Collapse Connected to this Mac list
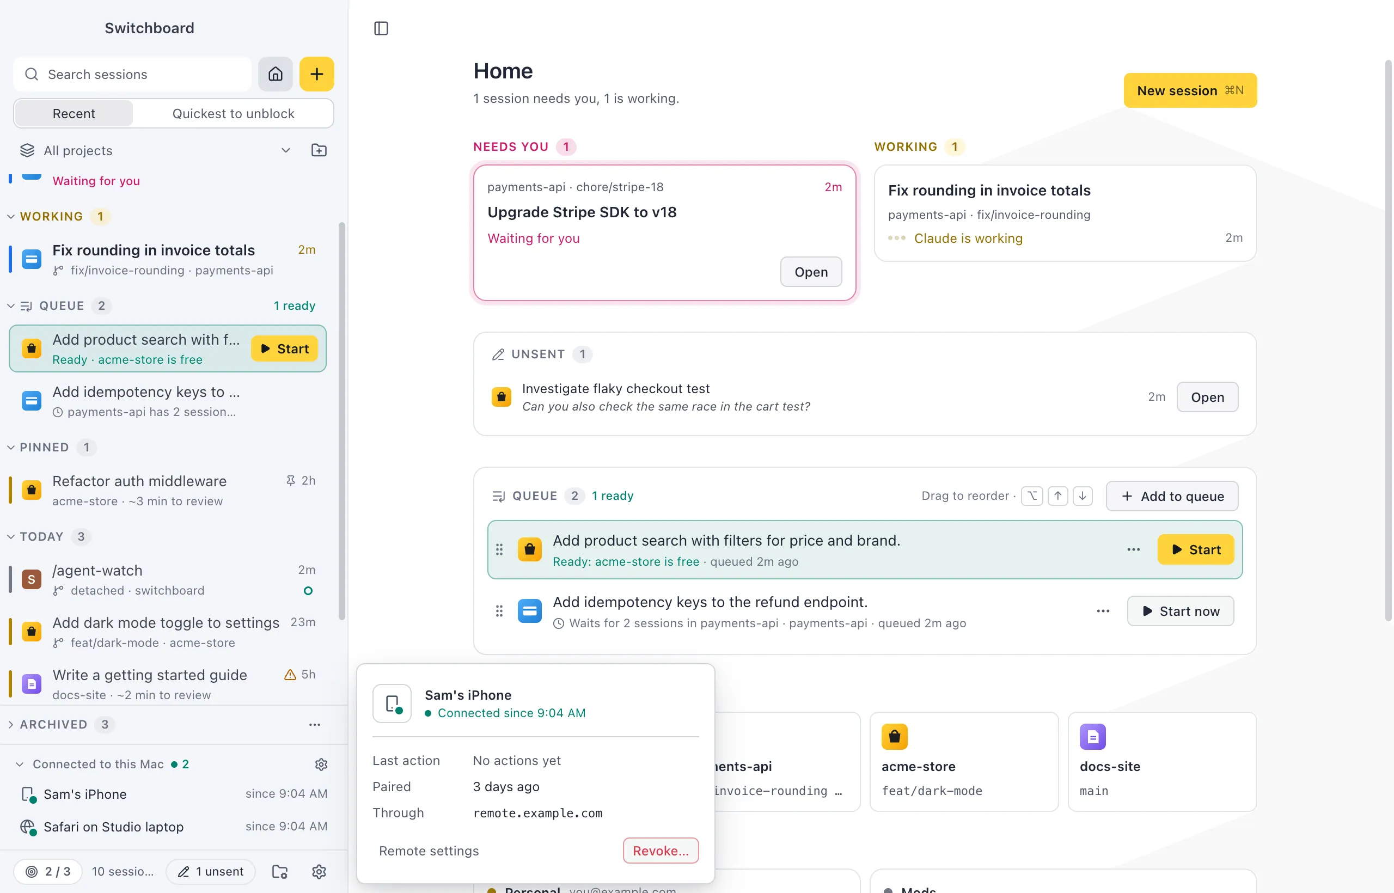Viewport: 1394px width, 893px height. coord(20,764)
